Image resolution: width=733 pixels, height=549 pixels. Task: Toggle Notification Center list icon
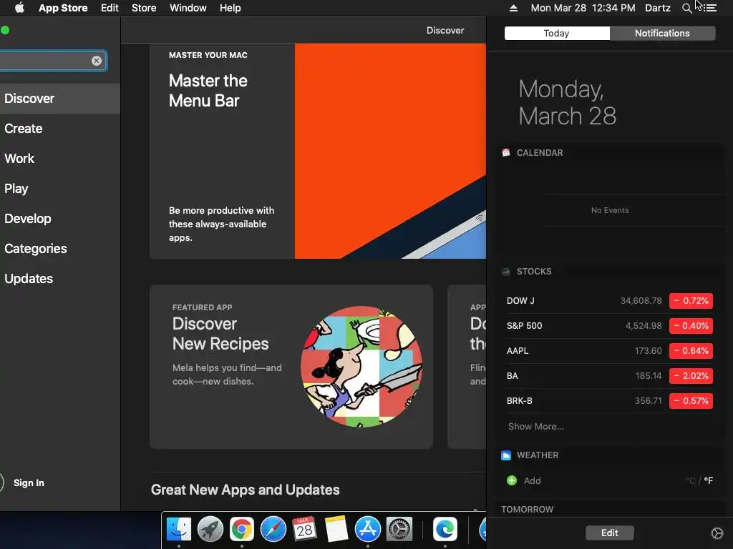point(711,8)
